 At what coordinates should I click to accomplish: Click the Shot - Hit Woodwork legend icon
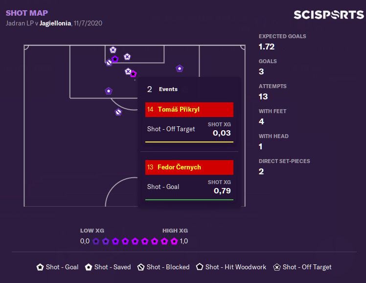click(x=200, y=267)
